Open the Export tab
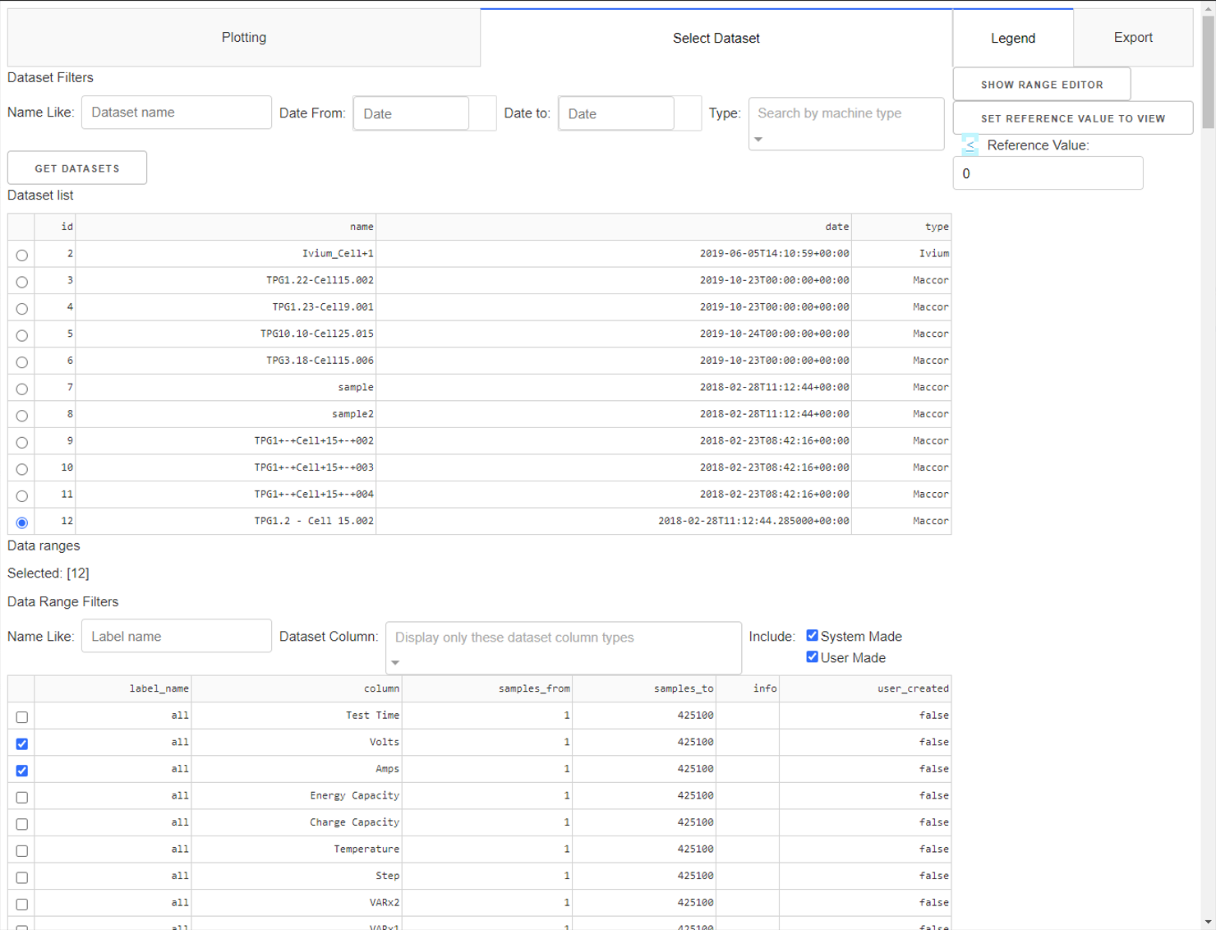This screenshot has width=1216, height=930. pyautogui.click(x=1133, y=38)
